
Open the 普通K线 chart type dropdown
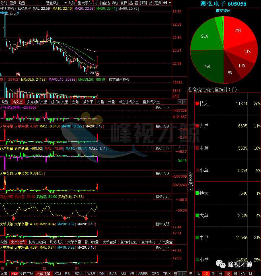click(56, 3)
